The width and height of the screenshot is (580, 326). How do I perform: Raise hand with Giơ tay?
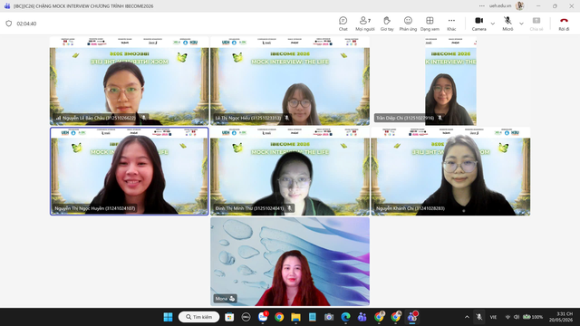(x=387, y=24)
